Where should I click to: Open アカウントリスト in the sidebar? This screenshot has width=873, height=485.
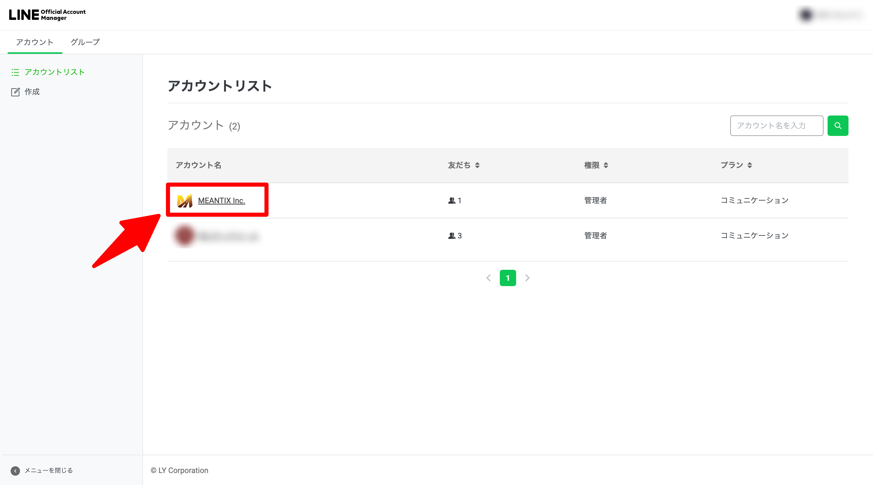pos(48,72)
